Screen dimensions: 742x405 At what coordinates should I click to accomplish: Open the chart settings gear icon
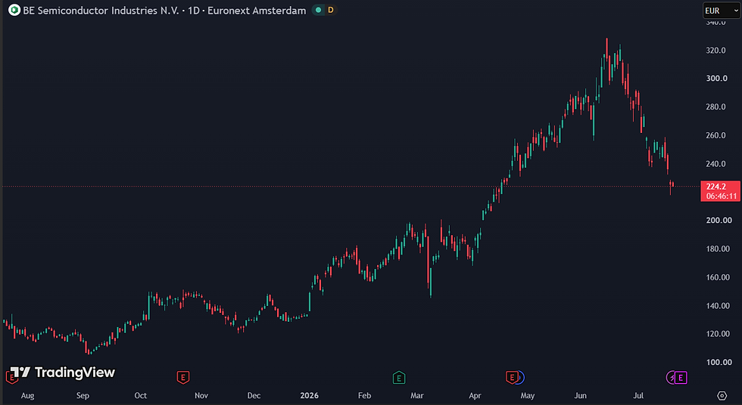[x=722, y=396]
